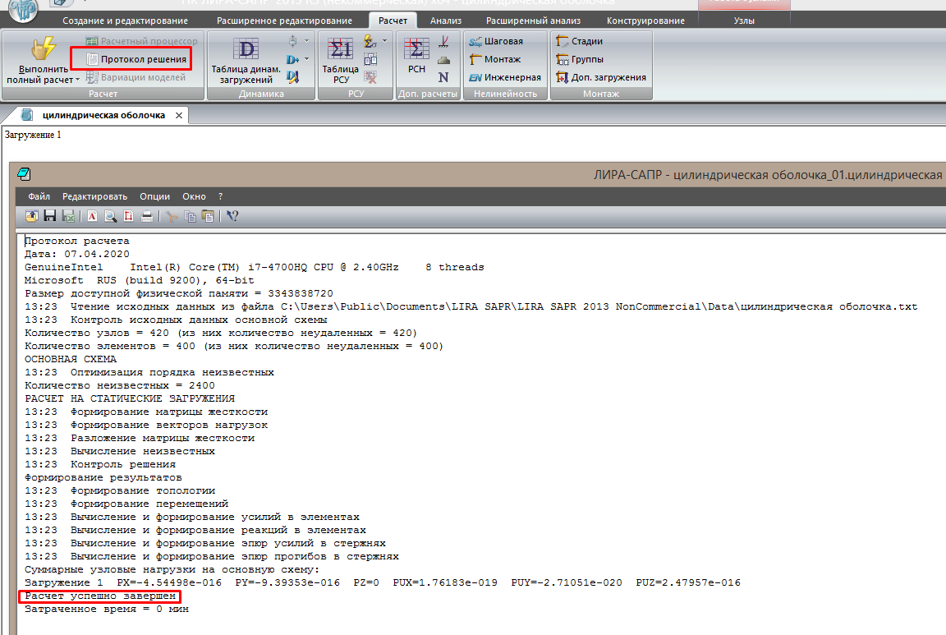Click the magnifier preview icon
This screenshot has width=946, height=635.
110,216
